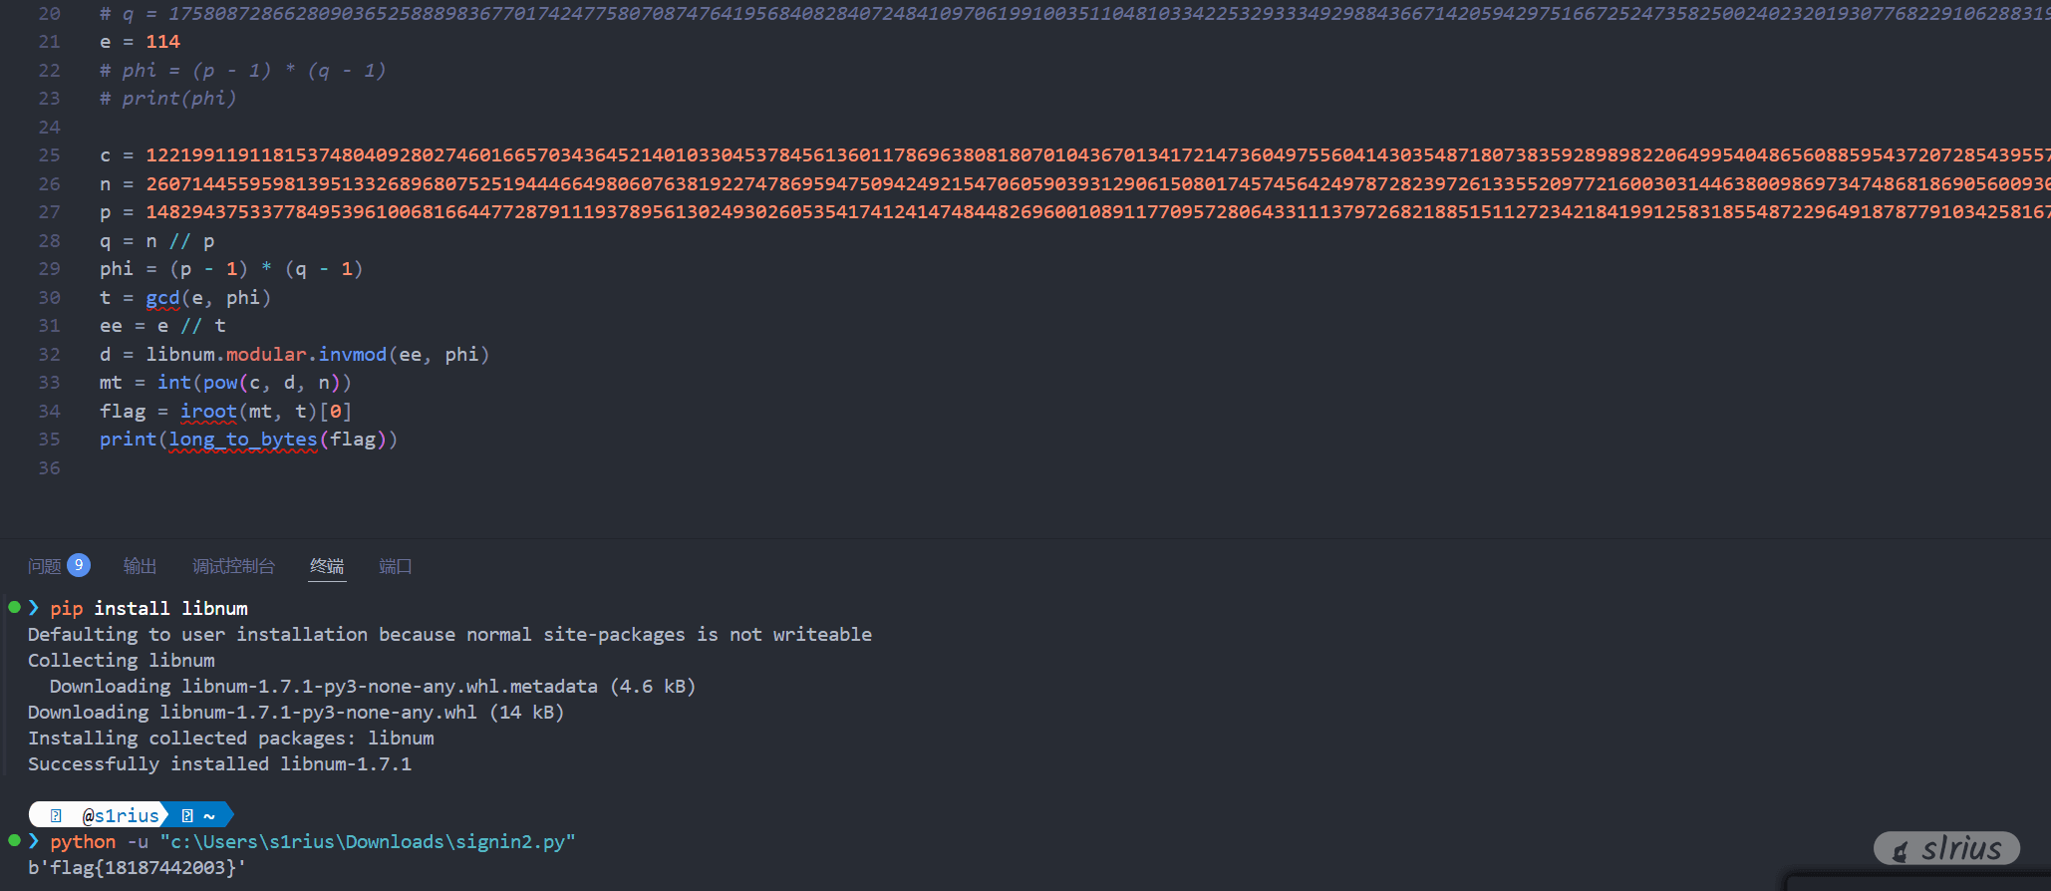This screenshot has height=891, width=2051.
Task: Click the s1rius watermark logo
Action: click(x=1946, y=848)
